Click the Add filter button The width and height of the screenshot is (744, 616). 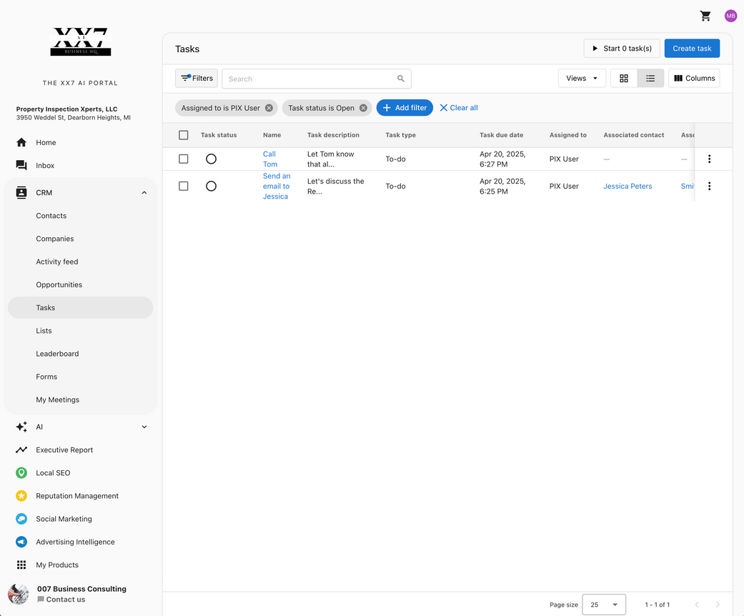(x=405, y=108)
